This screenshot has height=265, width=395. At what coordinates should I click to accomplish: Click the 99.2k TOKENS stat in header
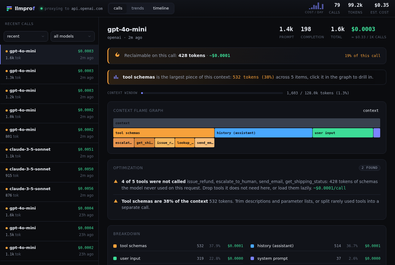[x=355, y=8]
